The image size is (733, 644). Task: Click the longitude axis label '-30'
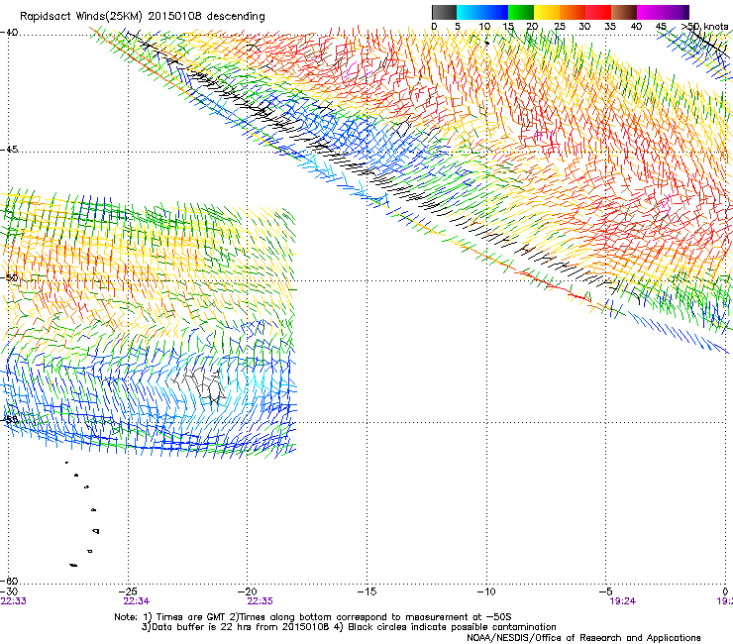(x=10, y=591)
